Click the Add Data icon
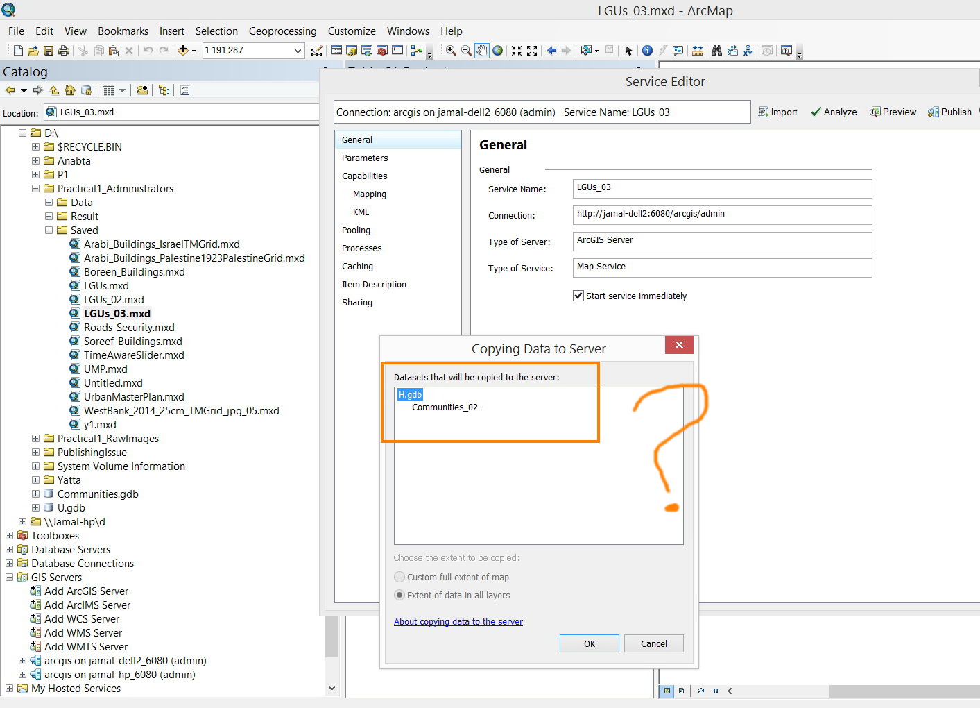This screenshot has height=708, width=980. (183, 51)
